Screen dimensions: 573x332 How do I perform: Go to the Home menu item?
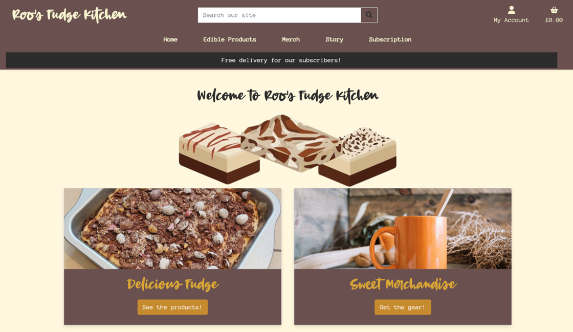click(x=170, y=39)
